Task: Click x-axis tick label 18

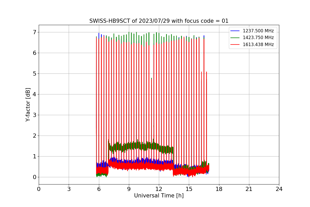Action: tap(219, 189)
